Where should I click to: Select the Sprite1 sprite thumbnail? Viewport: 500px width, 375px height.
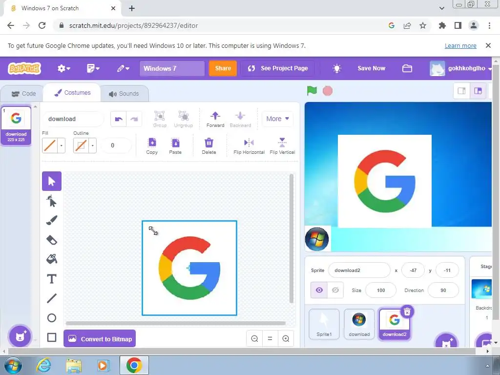coord(324,324)
